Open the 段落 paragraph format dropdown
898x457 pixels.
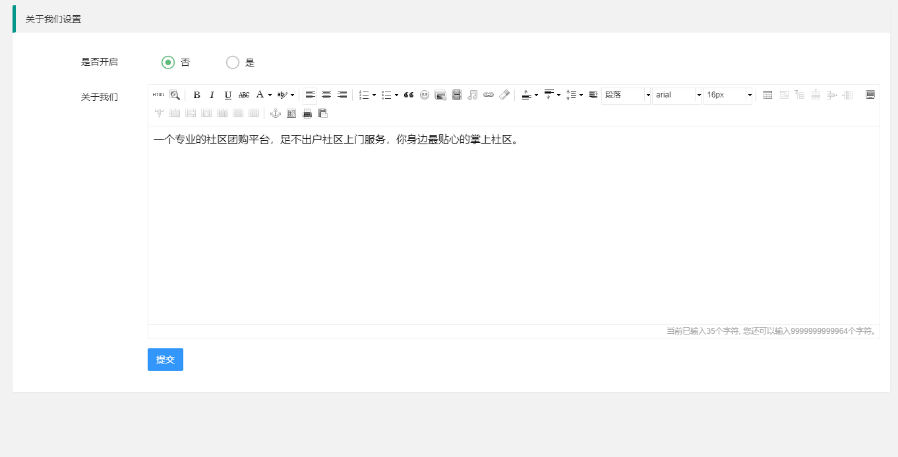point(626,95)
